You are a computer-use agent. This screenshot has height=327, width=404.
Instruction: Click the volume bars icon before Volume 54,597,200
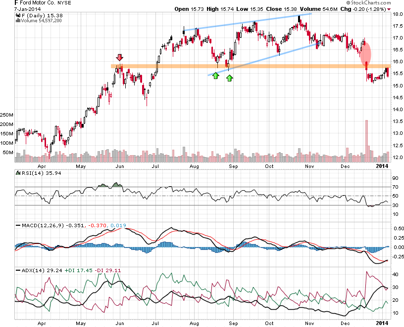click(18, 21)
